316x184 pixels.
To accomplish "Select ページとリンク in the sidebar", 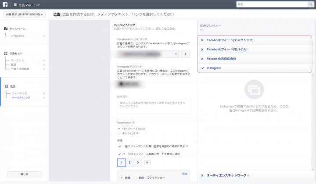I will pos(21,98).
